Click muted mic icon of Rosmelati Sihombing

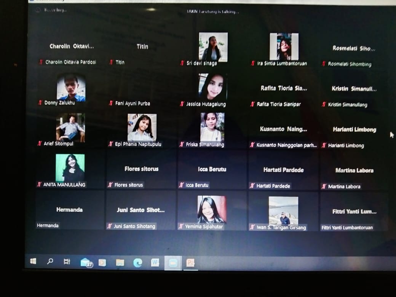pyautogui.click(x=324, y=64)
